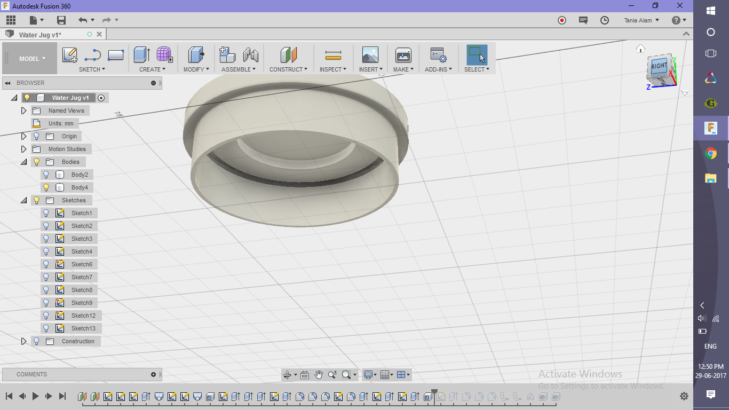Select the New Component tool
729x410 pixels.
227,54
